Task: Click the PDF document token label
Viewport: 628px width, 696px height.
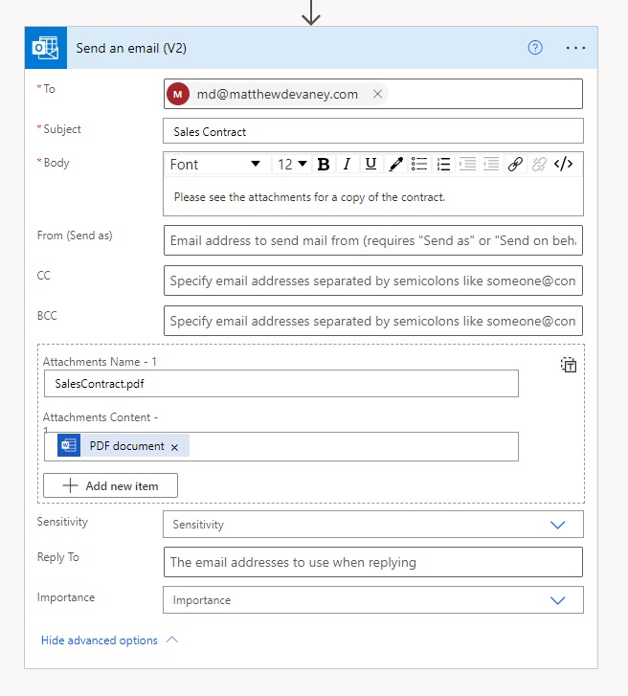Action: [127, 446]
